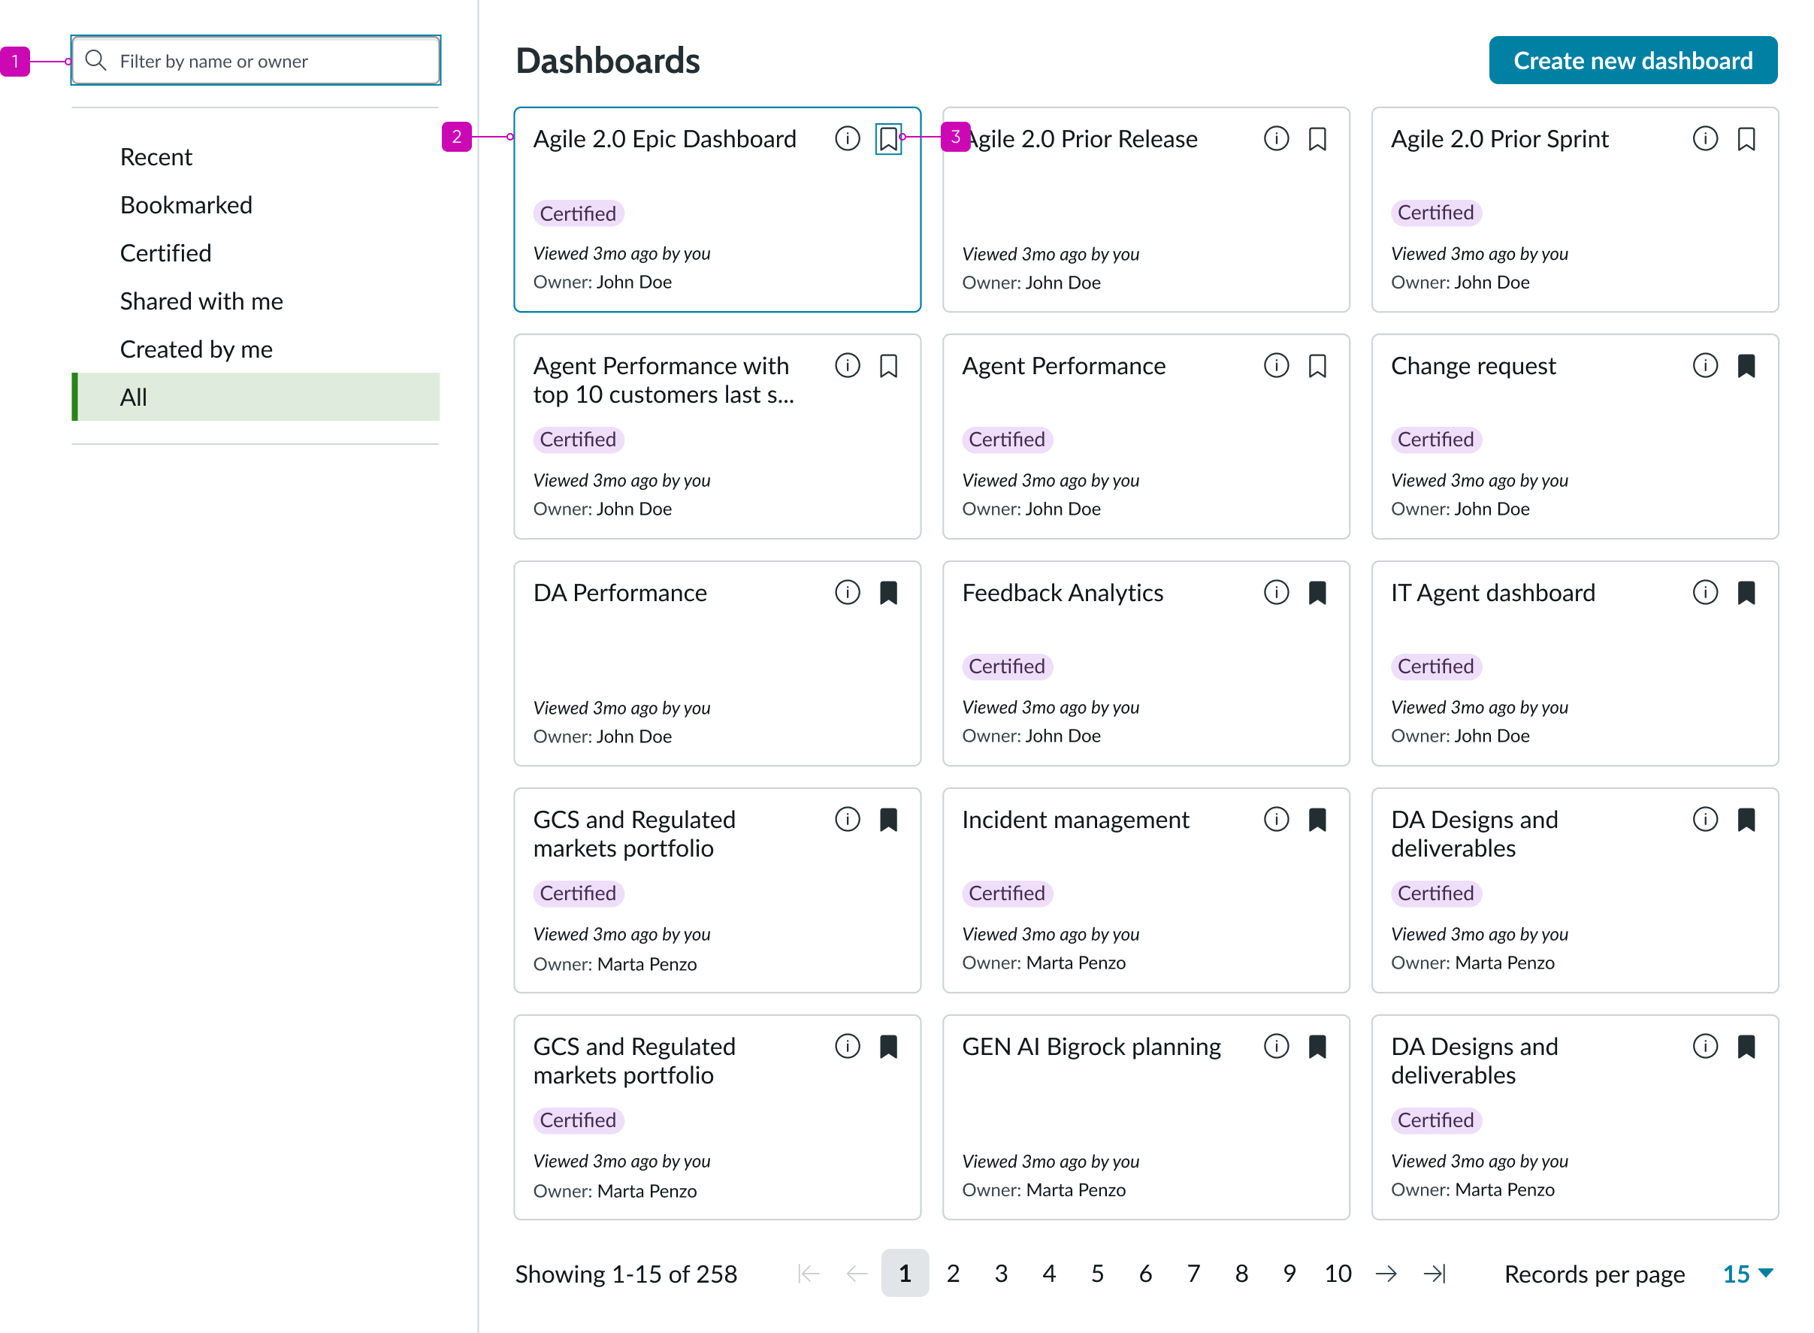Viewport: 1814px width, 1333px height.
Task: Open info for GEN AI Bigrock planning
Action: click(x=1276, y=1047)
